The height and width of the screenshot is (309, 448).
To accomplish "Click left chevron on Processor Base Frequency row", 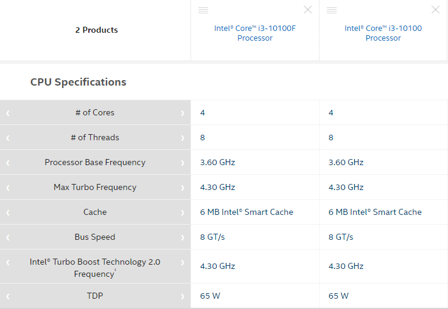I will [x=8, y=163].
